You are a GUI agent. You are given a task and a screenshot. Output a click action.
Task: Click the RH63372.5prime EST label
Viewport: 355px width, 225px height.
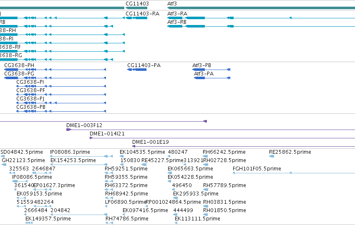pos(126,185)
